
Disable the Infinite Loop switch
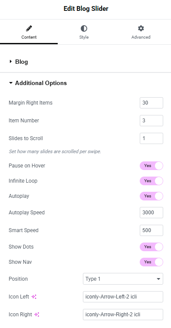tap(151, 181)
